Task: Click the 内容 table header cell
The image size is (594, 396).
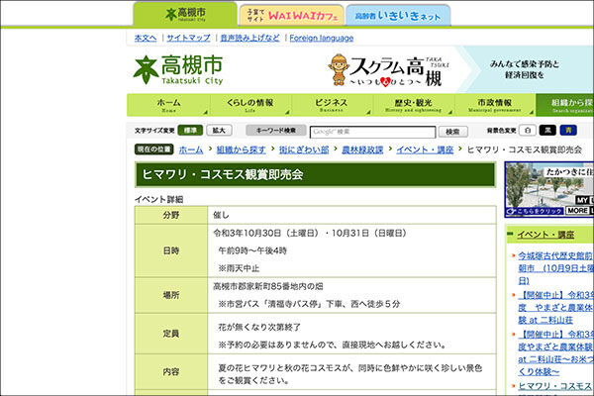Action: coord(171,372)
